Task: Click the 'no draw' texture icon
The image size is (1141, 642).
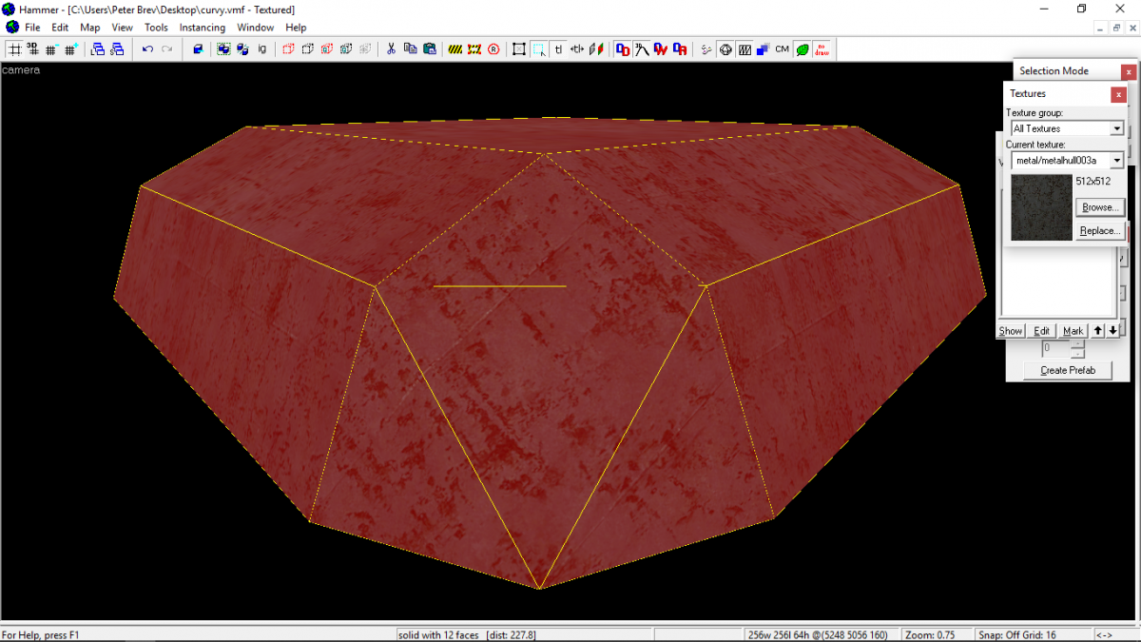Action: [822, 49]
